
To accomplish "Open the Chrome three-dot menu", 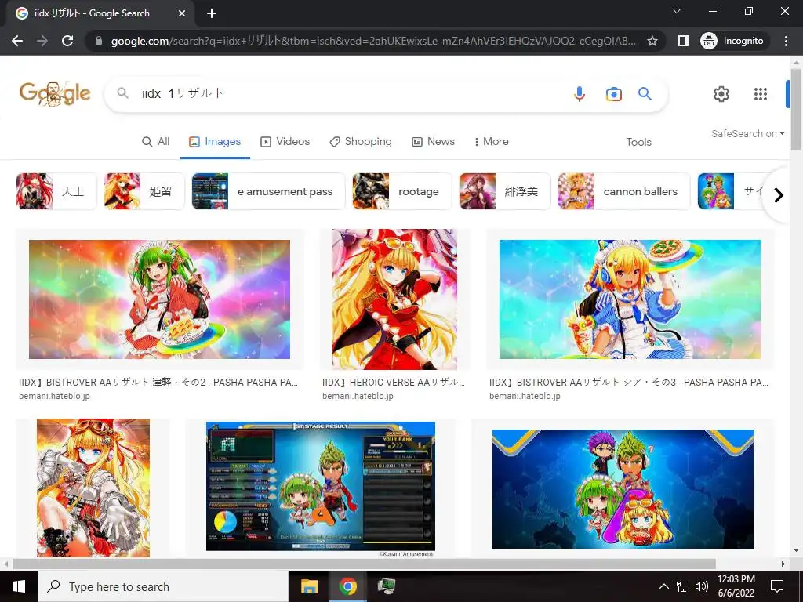I will 786,41.
